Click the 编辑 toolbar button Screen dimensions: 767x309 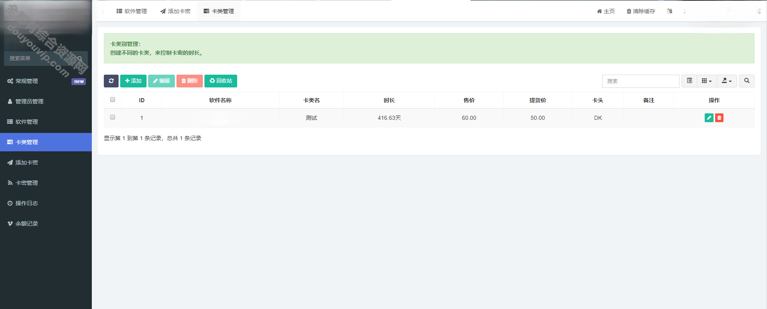click(x=161, y=81)
